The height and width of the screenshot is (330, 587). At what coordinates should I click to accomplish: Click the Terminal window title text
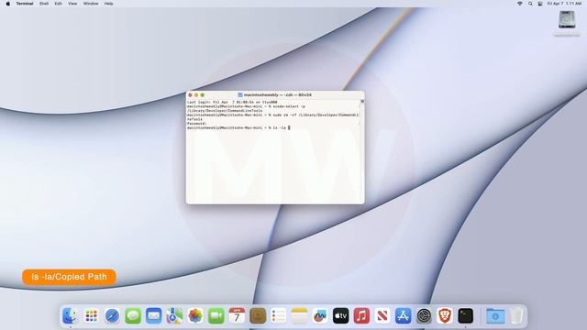point(277,95)
